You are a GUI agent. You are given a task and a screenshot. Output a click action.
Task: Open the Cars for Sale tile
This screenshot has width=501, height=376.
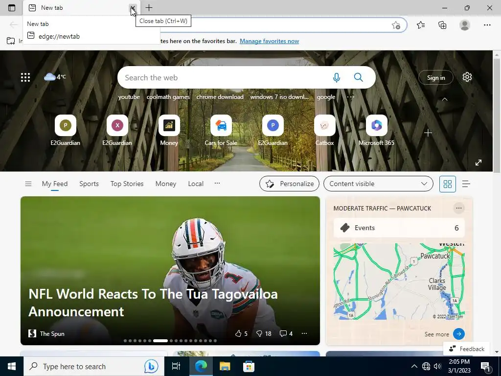221,130
